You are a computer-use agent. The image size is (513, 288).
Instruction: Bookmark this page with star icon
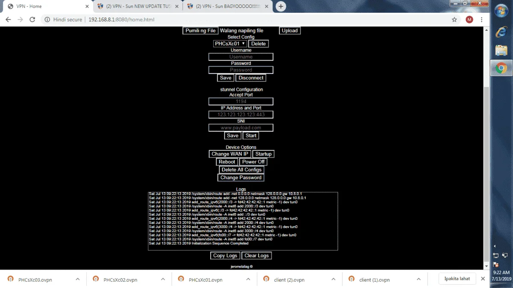(454, 20)
